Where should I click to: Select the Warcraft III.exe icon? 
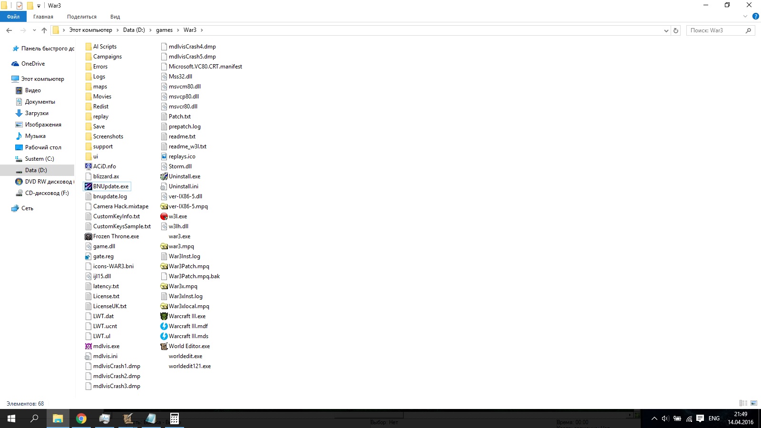(x=164, y=316)
